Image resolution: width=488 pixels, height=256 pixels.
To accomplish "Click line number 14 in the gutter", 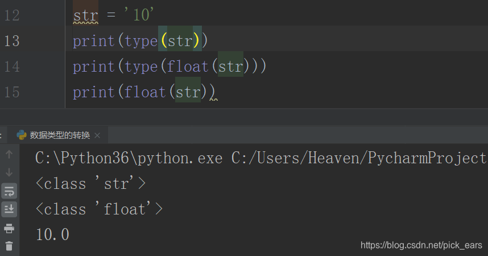I will point(12,67).
